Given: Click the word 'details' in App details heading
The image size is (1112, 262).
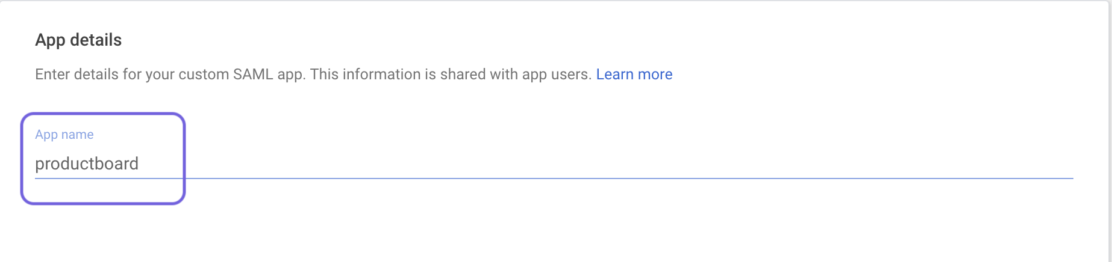Looking at the screenshot, I should click(x=96, y=40).
